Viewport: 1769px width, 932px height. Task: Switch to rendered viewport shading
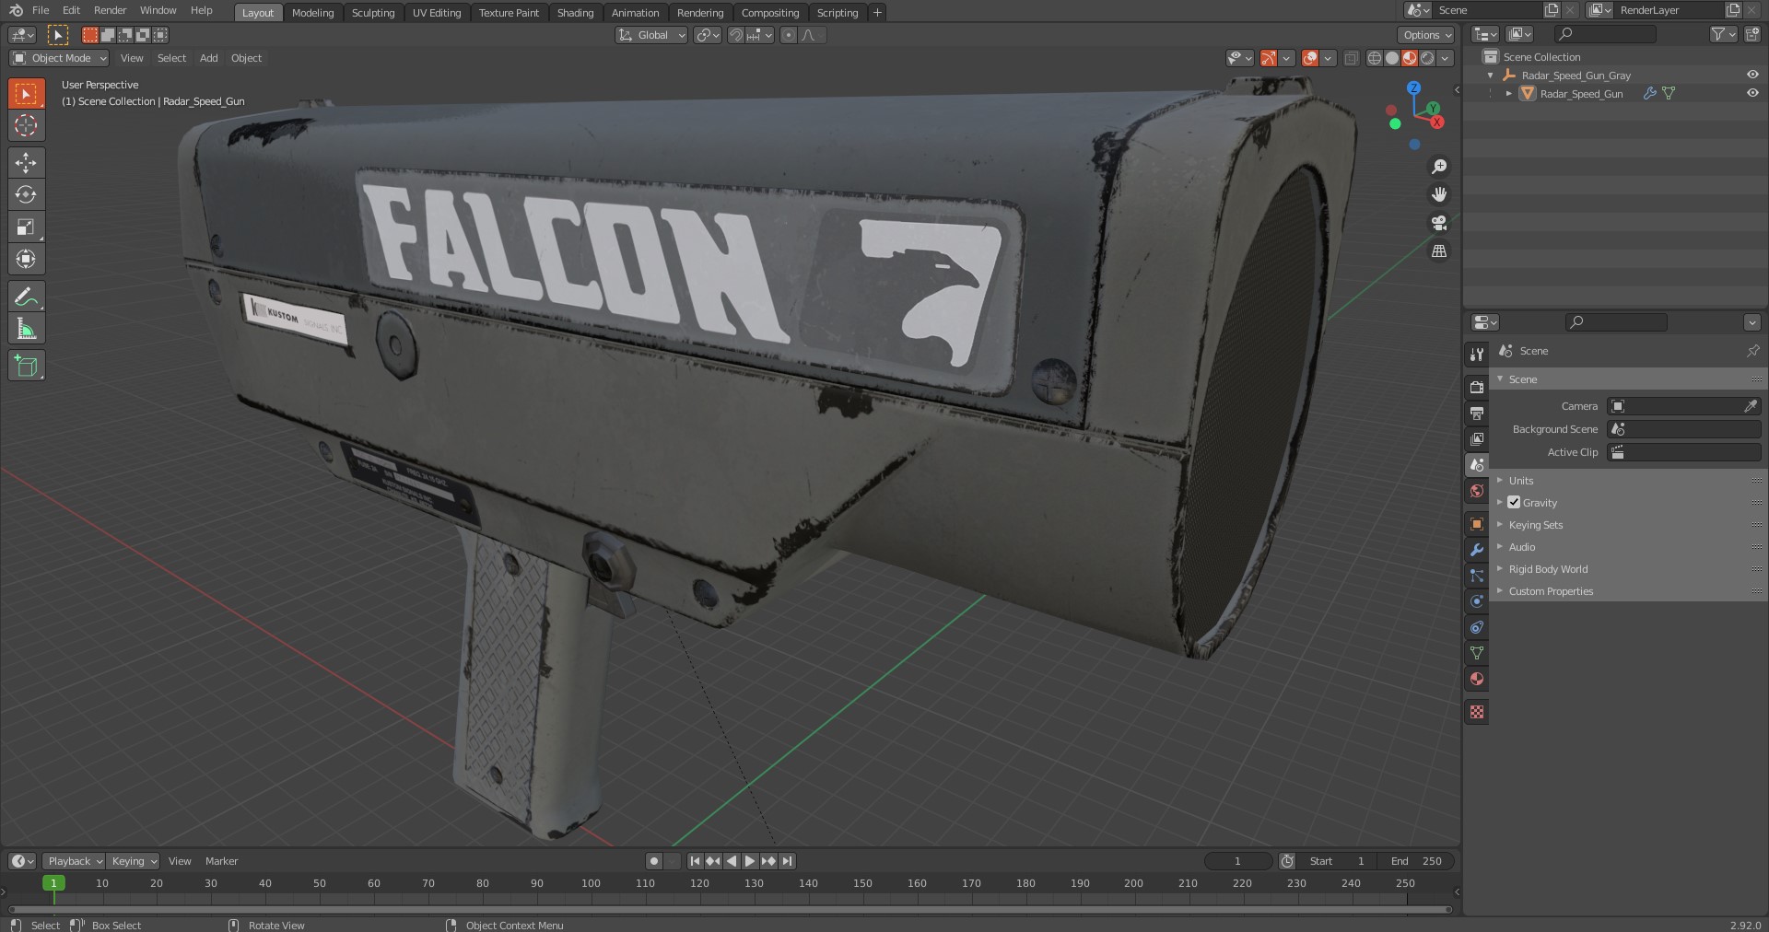coord(1427,58)
